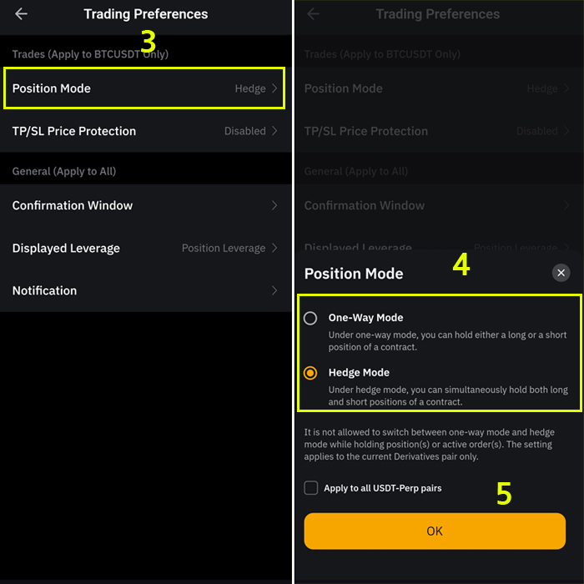Click the Hedge Mode label text
Image resolution: width=584 pixels, height=584 pixels.
click(359, 372)
